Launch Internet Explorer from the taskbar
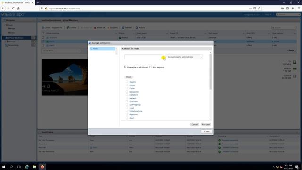302x170 pixels. 27,167
